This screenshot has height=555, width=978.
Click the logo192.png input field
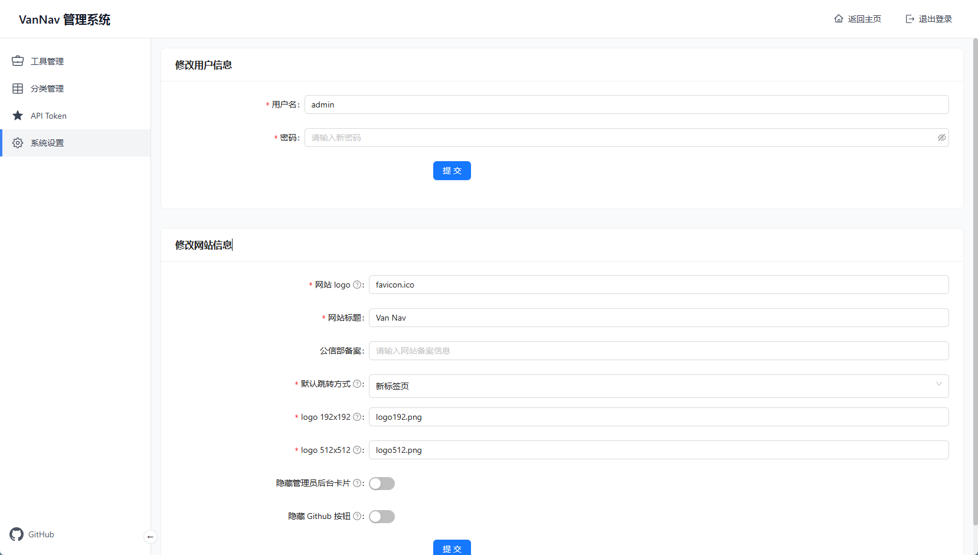(x=659, y=417)
